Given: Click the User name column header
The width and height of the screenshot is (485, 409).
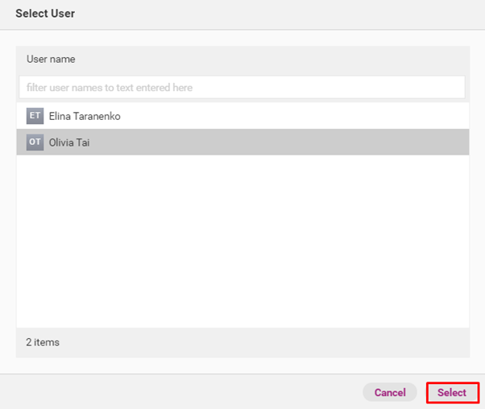Looking at the screenshot, I should (51, 59).
